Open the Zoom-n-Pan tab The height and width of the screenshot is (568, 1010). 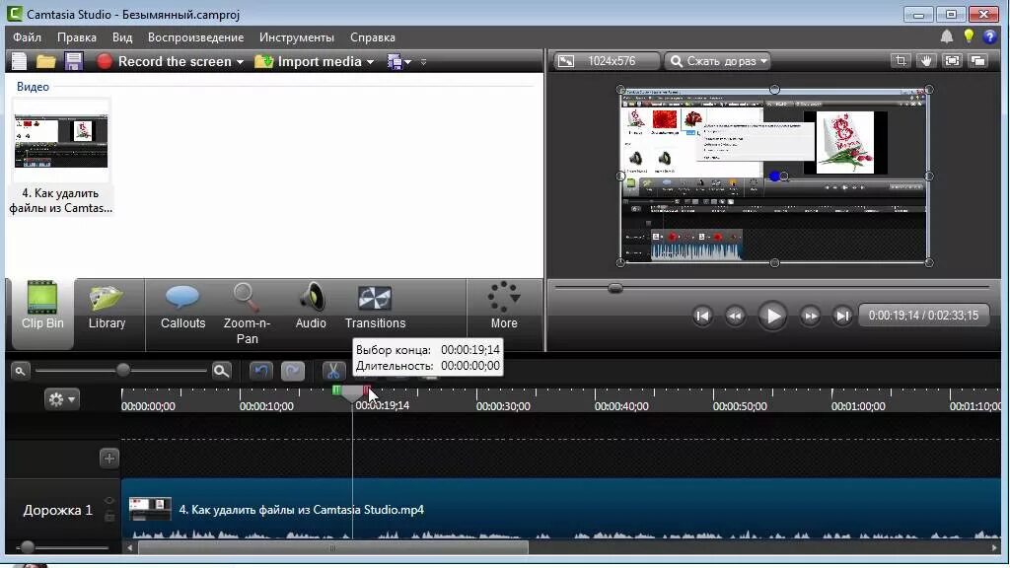247,315
